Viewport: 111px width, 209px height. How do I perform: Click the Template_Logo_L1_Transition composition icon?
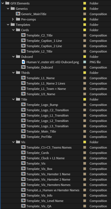point(23,115)
